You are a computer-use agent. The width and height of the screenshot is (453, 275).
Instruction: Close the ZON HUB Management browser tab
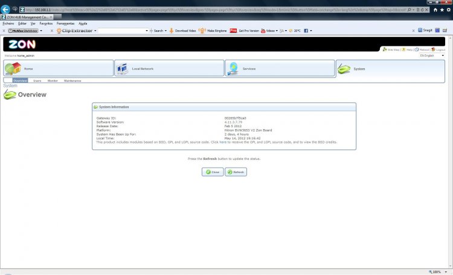click(51, 17)
